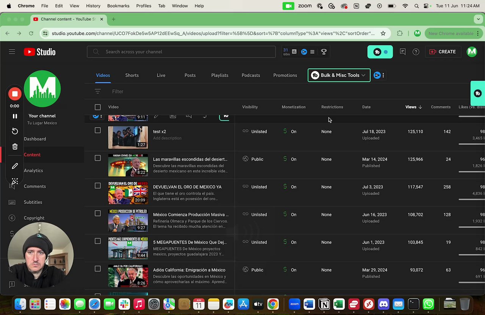Bookmark this page with the star icon

click(x=383, y=33)
